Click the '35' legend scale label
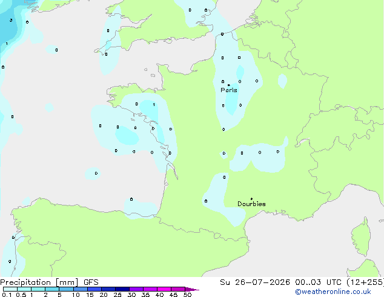Viewport: 384px width, 297px height. click(145, 295)
